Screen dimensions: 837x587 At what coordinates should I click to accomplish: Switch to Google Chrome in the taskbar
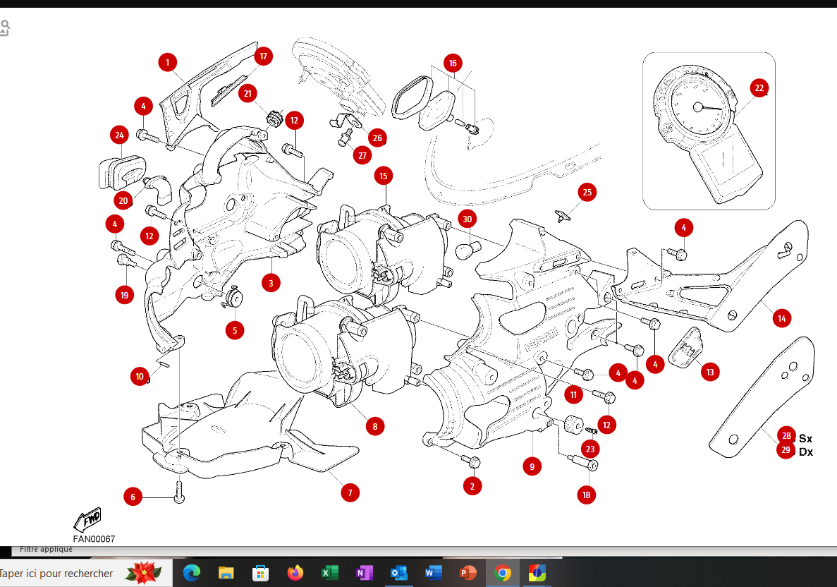(x=502, y=573)
